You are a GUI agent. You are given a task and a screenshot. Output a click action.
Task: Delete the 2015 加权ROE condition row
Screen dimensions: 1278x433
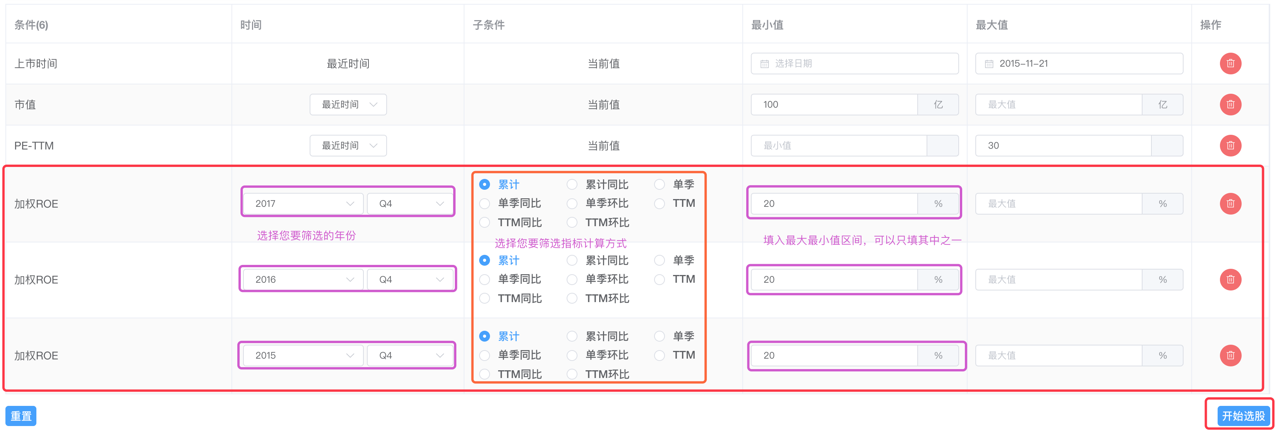click(x=1230, y=356)
